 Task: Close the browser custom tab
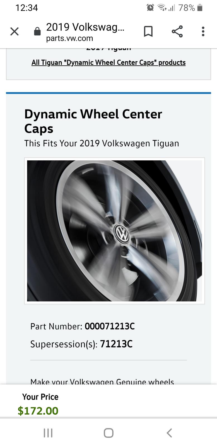click(x=15, y=32)
